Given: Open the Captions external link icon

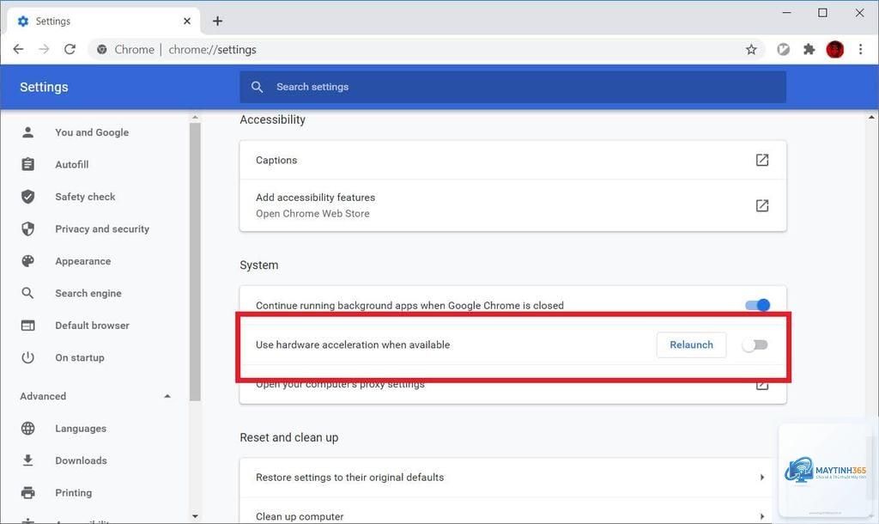Looking at the screenshot, I should (762, 160).
